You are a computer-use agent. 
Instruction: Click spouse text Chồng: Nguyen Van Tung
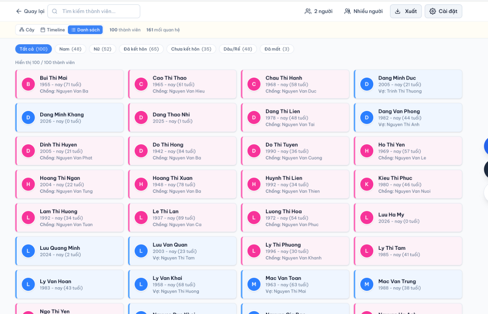tap(66, 191)
